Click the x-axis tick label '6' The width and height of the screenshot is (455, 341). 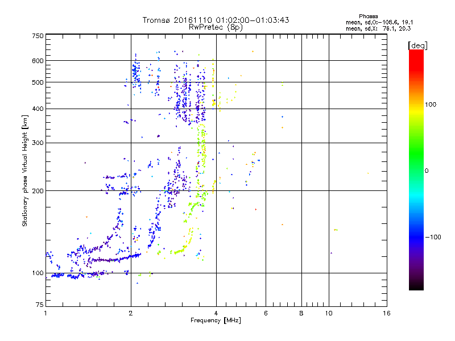tap(266, 313)
